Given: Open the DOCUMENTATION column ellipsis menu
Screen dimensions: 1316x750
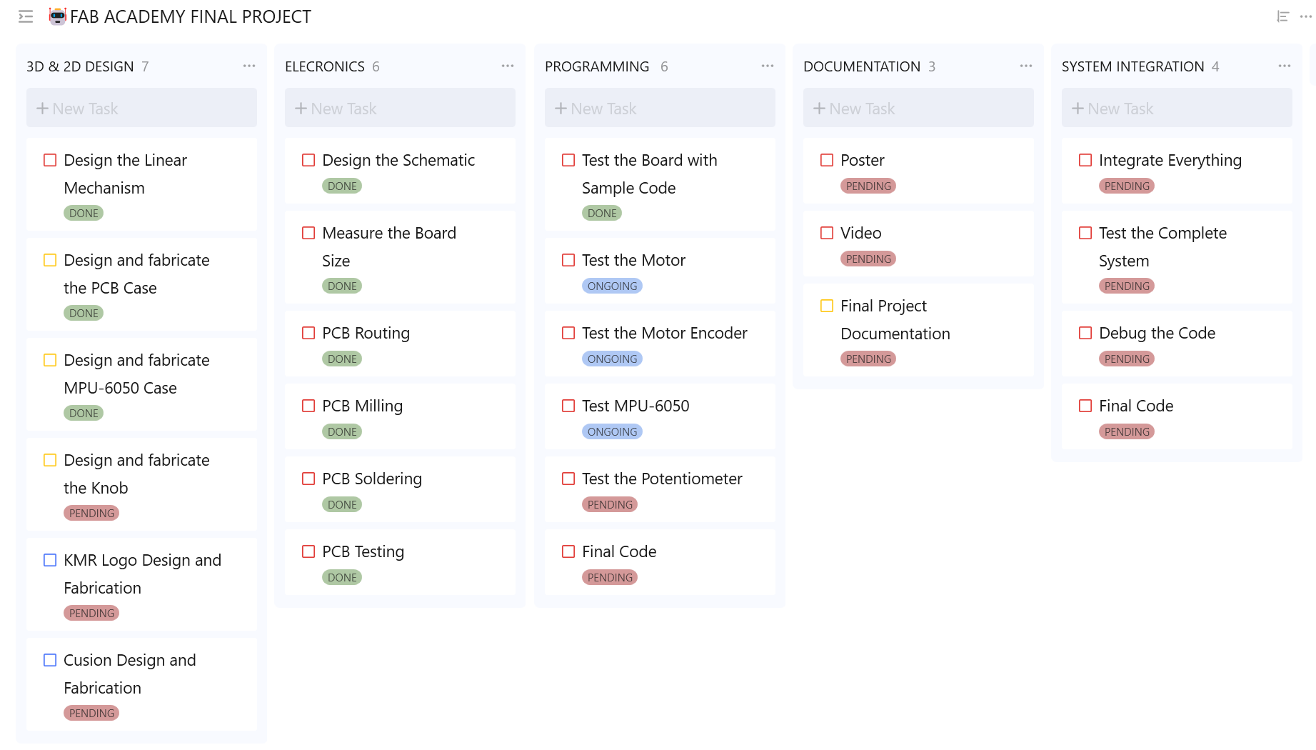Looking at the screenshot, I should 1025,66.
